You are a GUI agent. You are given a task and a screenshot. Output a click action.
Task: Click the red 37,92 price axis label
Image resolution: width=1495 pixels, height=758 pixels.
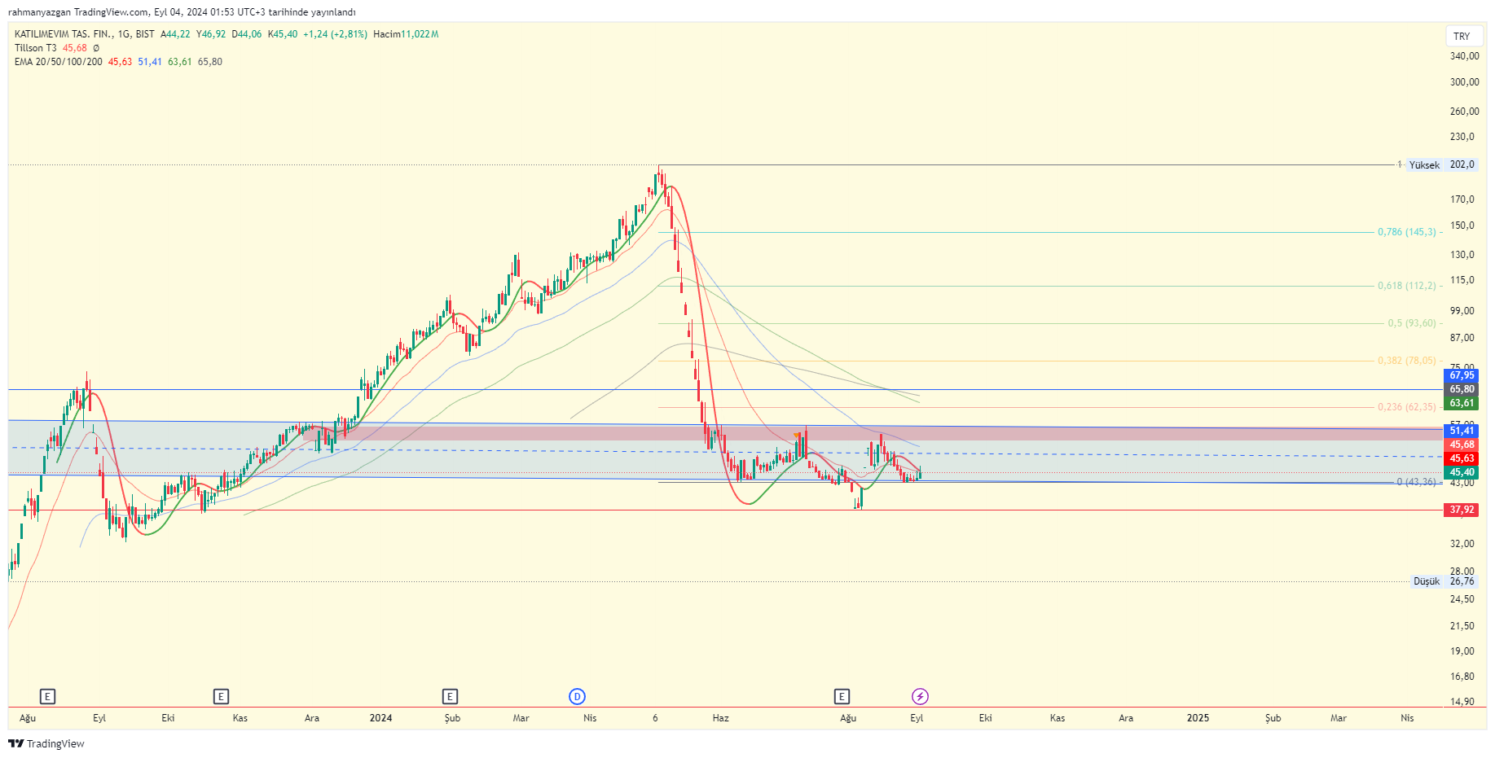click(x=1462, y=510)
